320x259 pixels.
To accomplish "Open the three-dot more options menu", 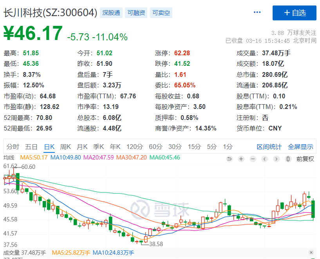I will point(257,12).
